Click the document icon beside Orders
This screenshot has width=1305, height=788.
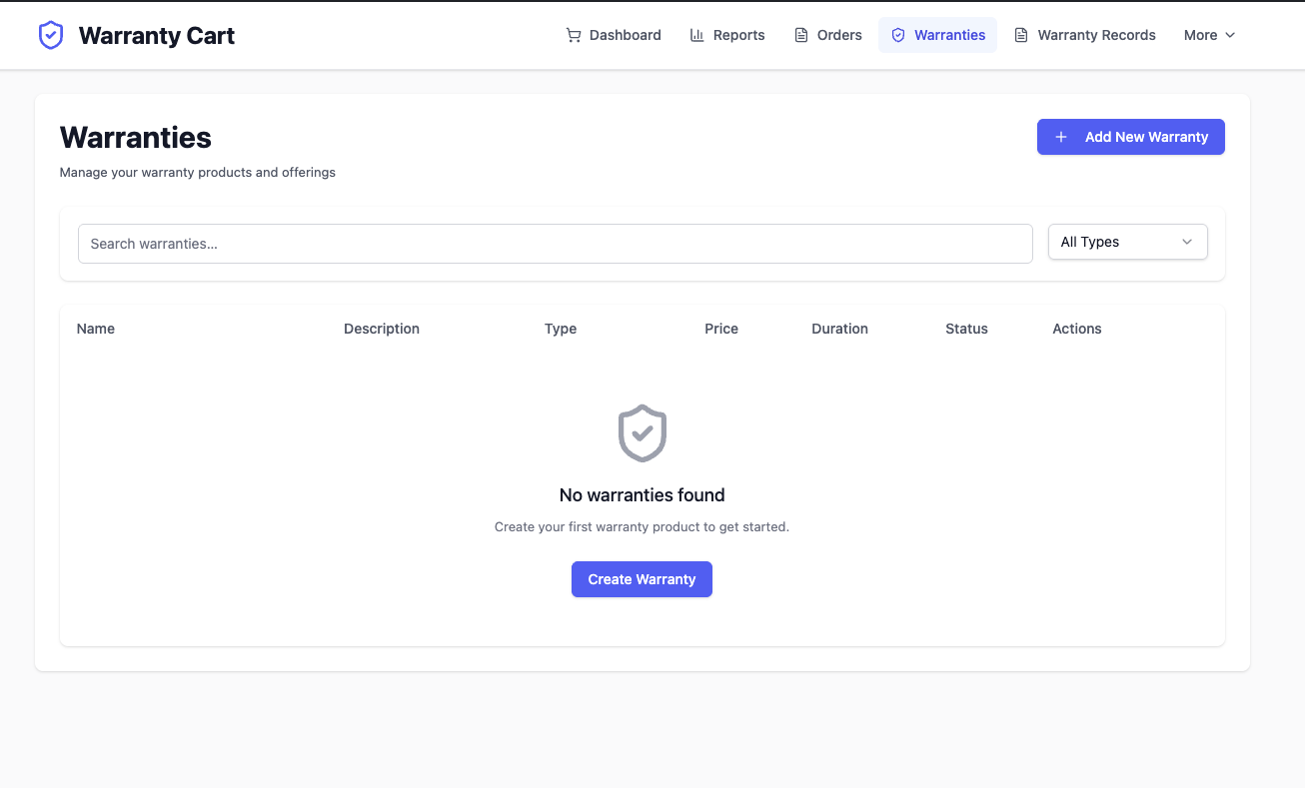[x=801, y=35]
